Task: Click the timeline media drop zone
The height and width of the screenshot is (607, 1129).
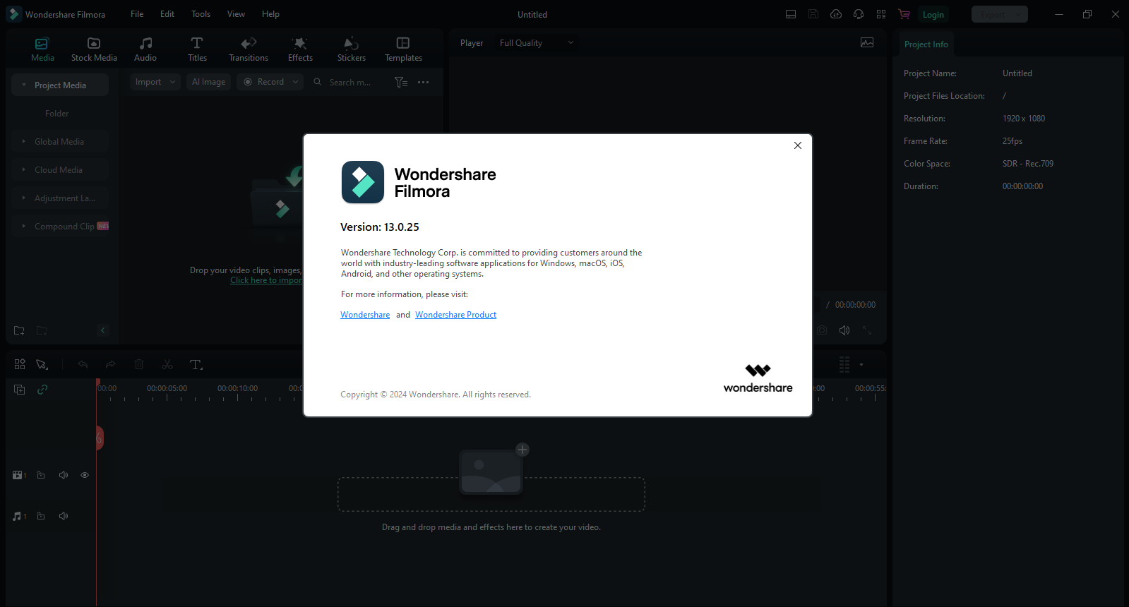Action: [491, 494]
